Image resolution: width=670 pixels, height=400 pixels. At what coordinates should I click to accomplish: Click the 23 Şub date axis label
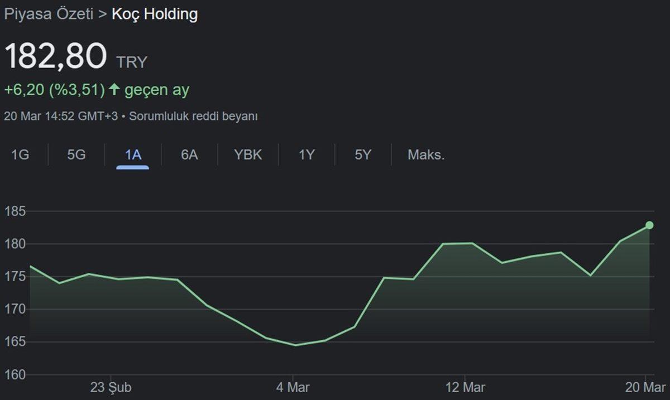point(111,387)
